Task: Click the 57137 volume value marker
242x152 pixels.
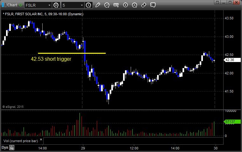Action: [x=232, y=121]
